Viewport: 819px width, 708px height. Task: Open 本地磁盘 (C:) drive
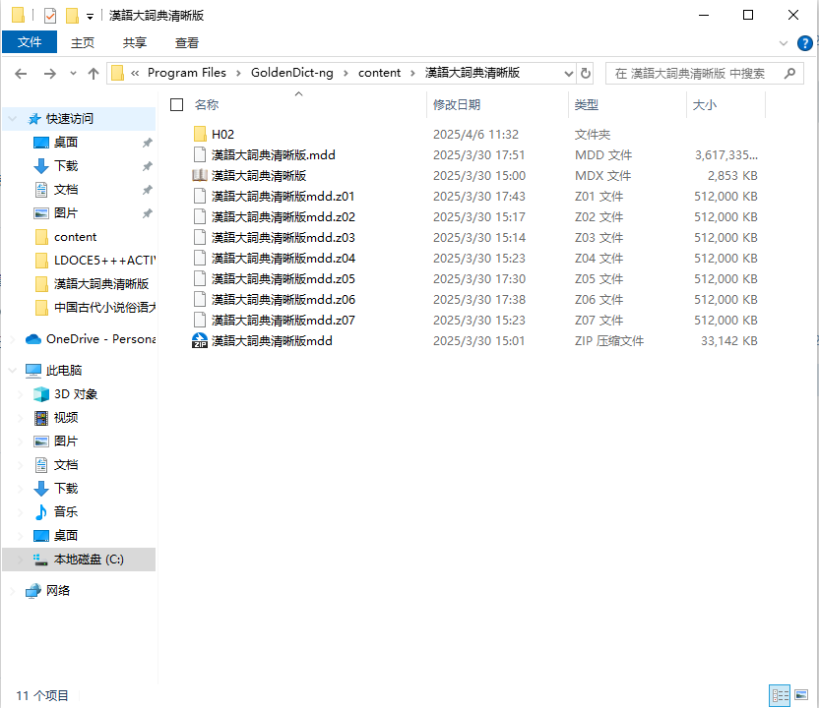point(89,560)
